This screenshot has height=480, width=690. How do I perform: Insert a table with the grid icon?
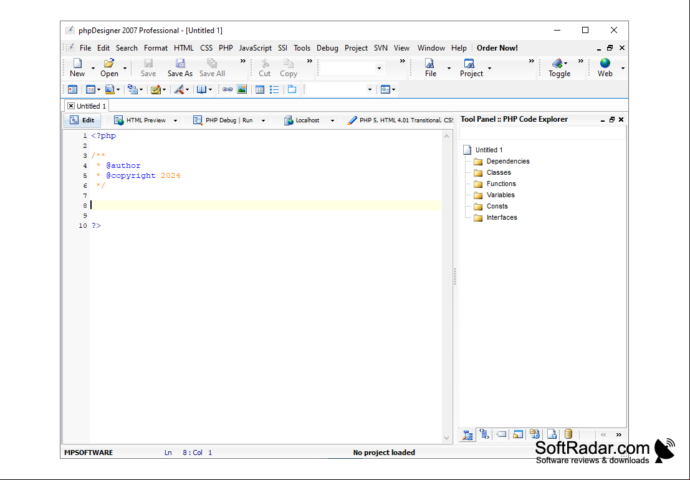pos(260,89)
